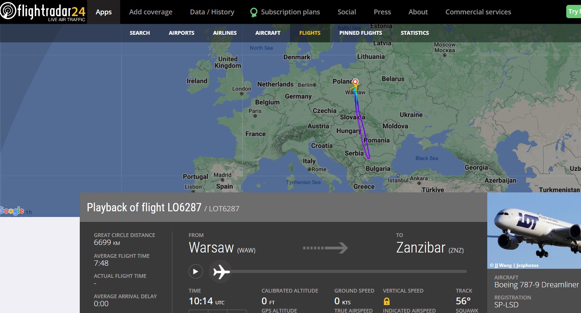Start flight playback with the play button
Viewport: 581px width, 313px height.
coord(196,271)
